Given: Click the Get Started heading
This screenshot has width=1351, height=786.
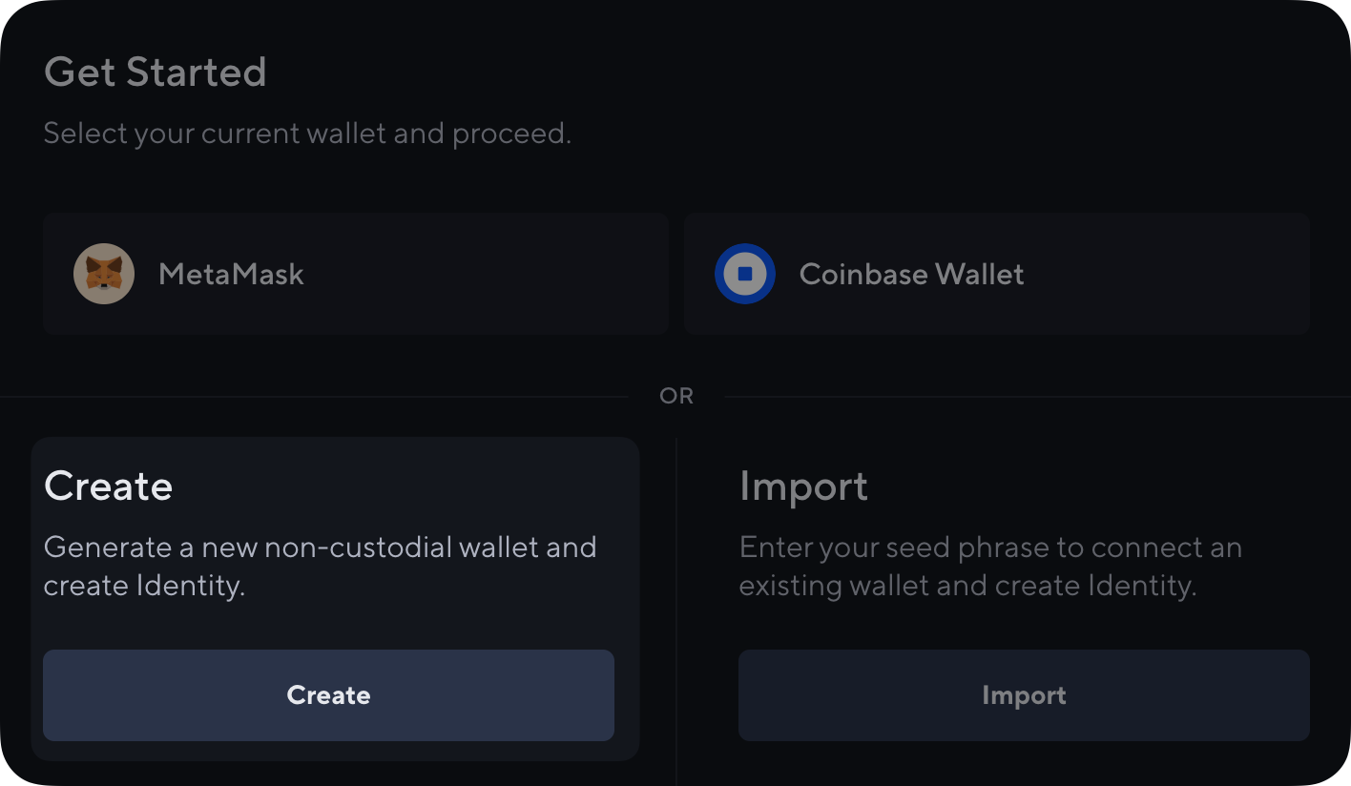Looking at the screenshot, I should (x=155, y=71).
